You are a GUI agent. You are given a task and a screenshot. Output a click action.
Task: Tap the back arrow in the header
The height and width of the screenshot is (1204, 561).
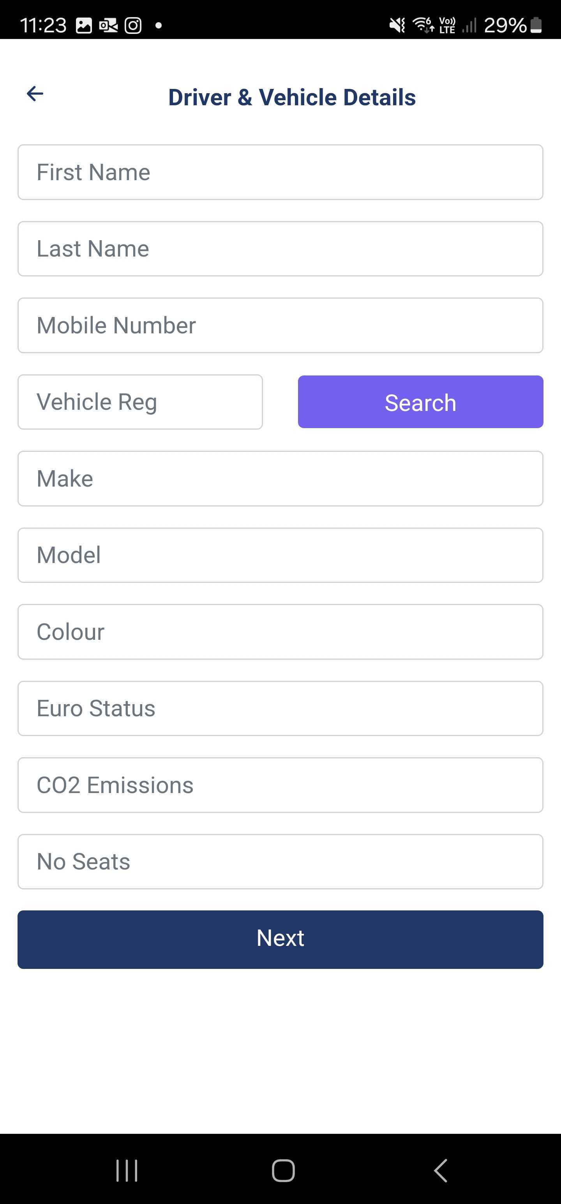coord(35,94)
